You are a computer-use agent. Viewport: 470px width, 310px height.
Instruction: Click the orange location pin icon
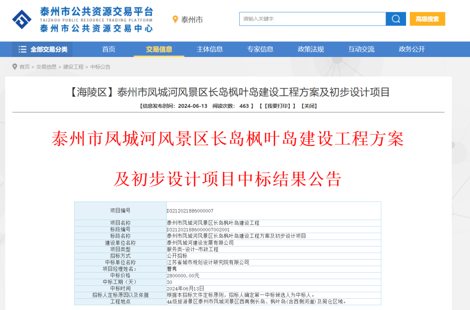tap(175, 20)
